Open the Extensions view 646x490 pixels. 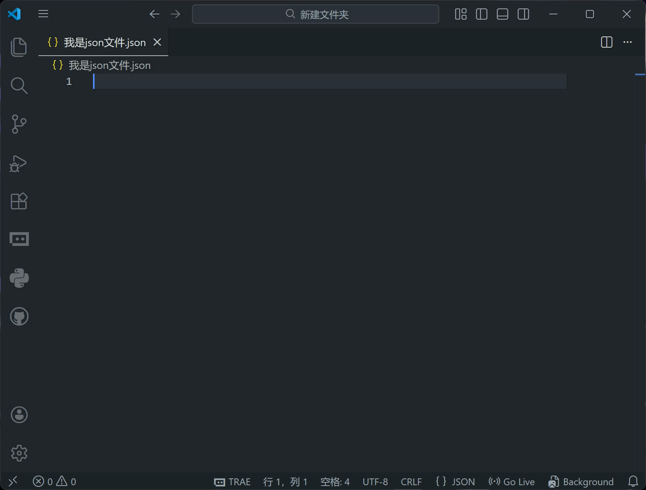pyautogui.click(x=19, y=201)
